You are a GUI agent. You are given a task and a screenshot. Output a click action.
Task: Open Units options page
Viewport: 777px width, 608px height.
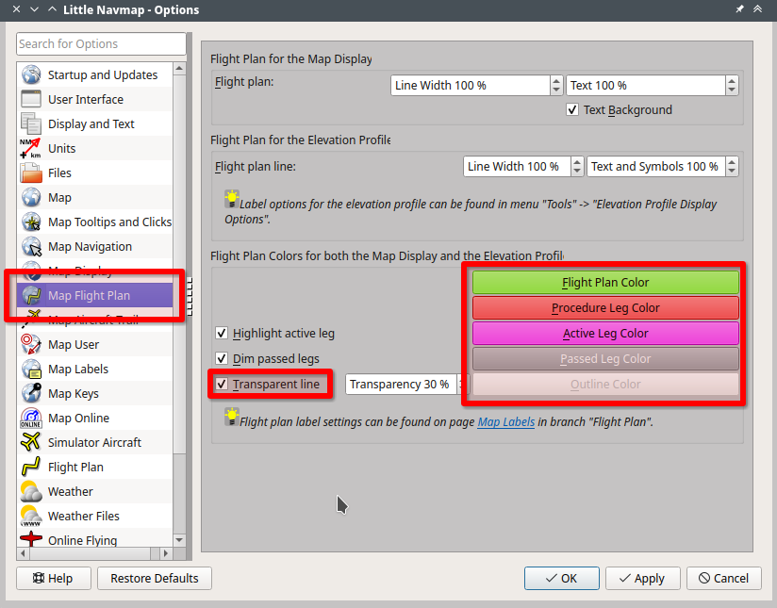tap(94, 148)
